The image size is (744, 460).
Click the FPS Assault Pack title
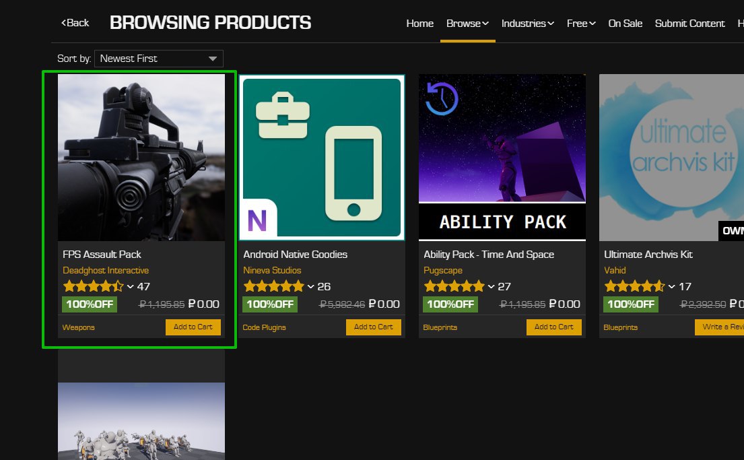[102, 255]
